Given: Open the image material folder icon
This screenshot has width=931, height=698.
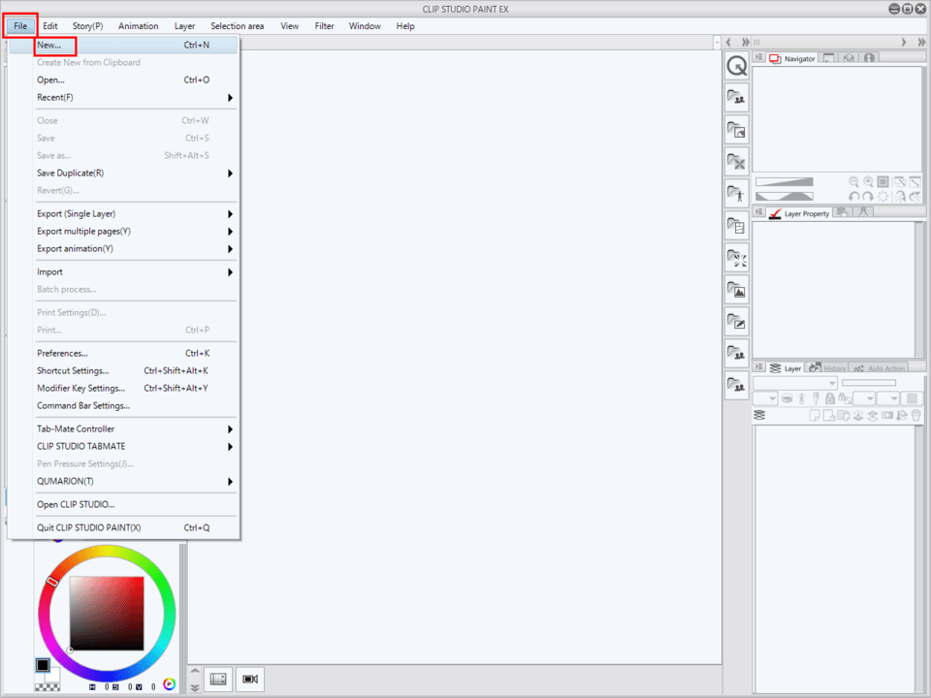Looking at the screenshot, I should tap(737, 290).
